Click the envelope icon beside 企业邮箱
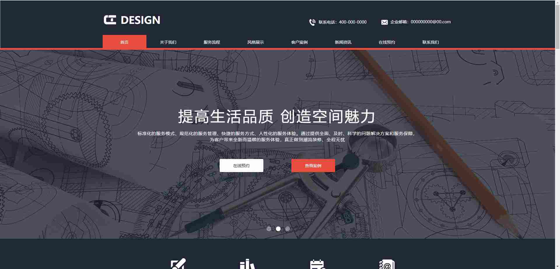Image resolution: width=560 pixels, height=269 pixels. tap(384, 22)
